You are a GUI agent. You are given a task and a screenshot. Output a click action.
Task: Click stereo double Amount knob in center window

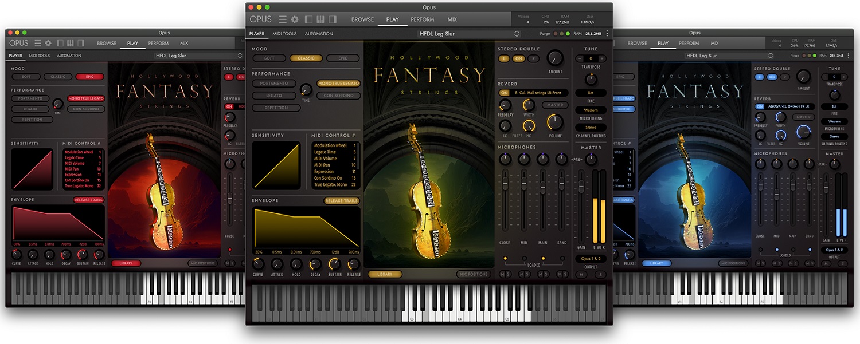coord(554,58)
